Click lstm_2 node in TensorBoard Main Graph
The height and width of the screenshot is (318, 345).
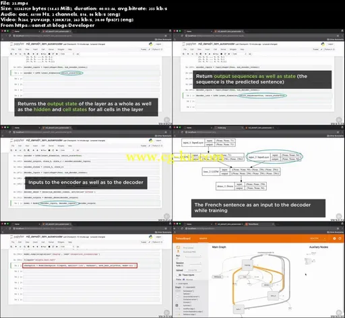[x=273, y=296]
